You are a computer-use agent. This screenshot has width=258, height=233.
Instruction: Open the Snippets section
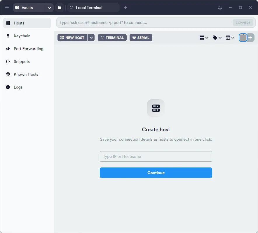click(x=27, y=61)
